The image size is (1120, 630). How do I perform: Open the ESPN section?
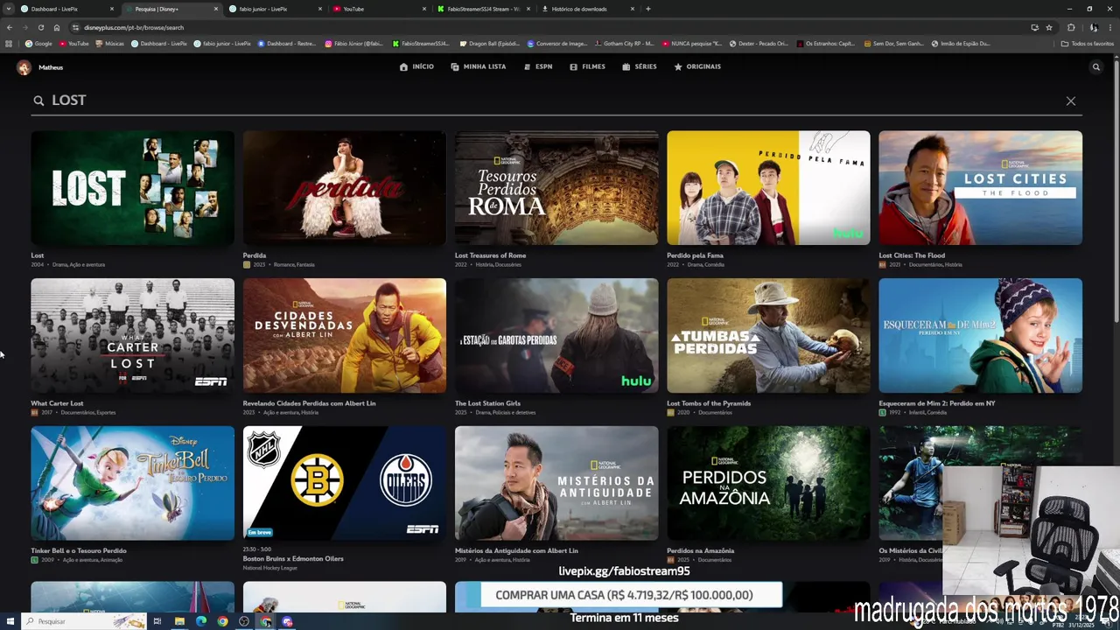coord(538,66)
